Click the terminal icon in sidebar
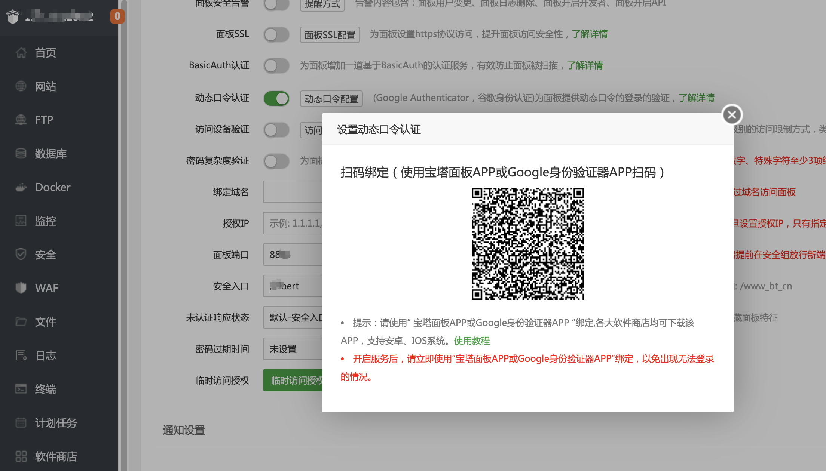Viewport: 826px width, 471px height. 21,389
